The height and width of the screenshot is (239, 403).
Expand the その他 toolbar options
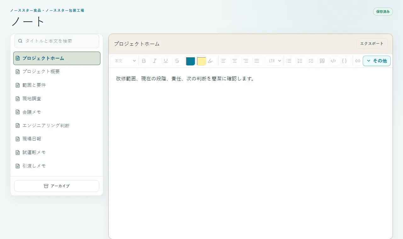[x=377, y=61]
